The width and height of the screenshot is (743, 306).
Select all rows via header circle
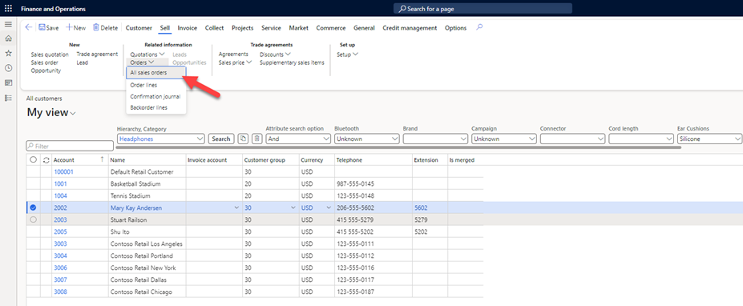33,160
